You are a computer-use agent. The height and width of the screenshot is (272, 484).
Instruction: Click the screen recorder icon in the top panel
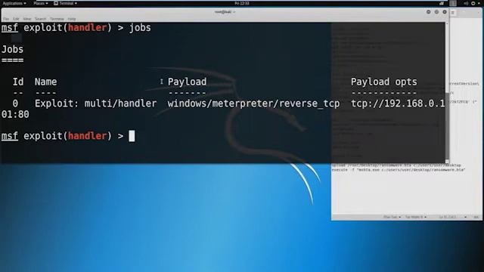tap(442, 3)
